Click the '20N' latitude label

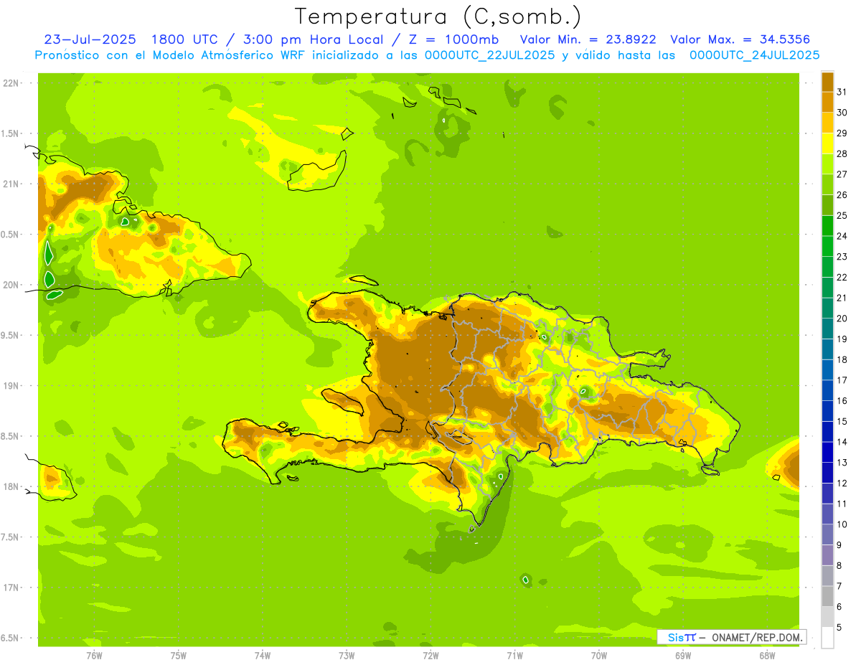pos(11,285)
